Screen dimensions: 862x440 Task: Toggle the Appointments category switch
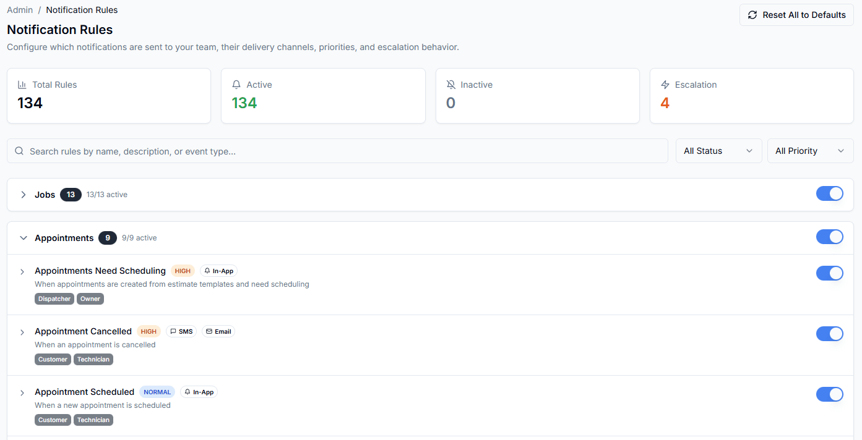click(830, 237)
